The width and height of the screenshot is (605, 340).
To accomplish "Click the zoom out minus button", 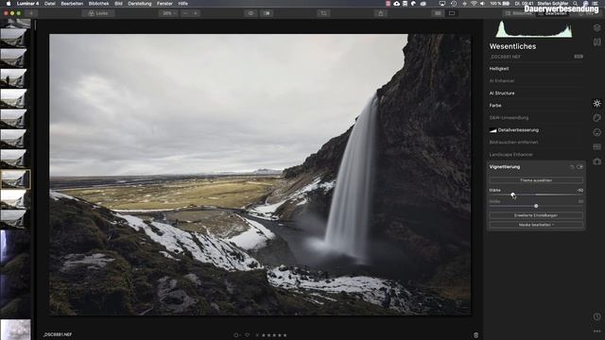I will pos(185,13).
